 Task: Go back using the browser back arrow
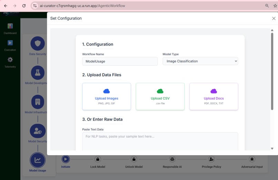tap(6, 6)
